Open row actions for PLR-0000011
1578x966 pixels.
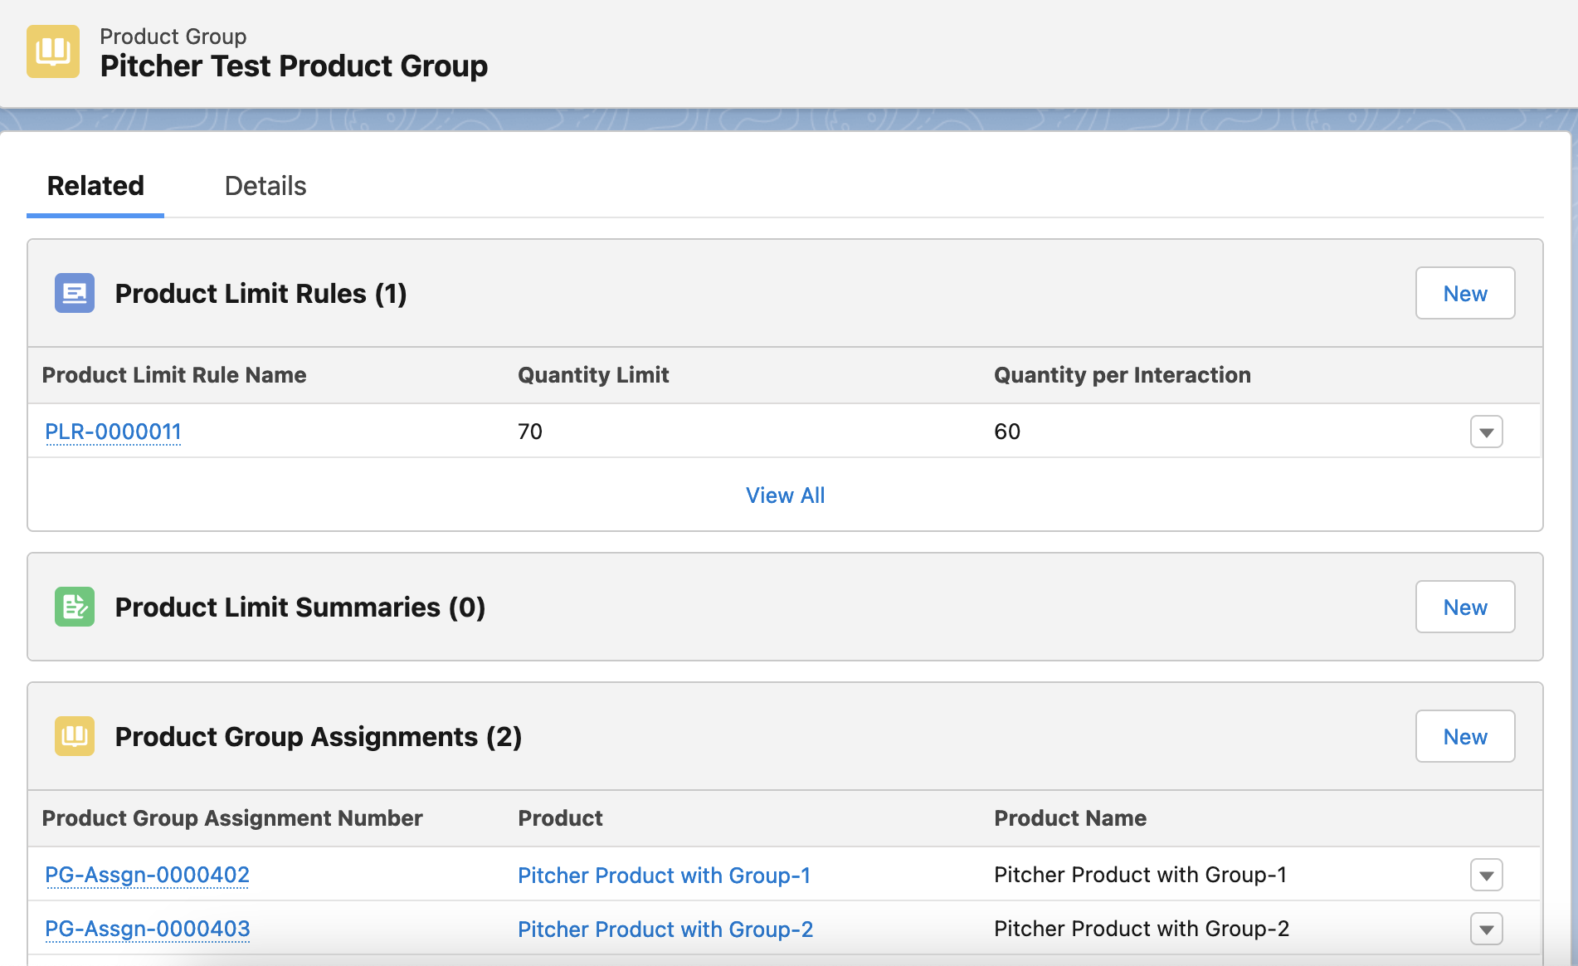point(1486,432)
